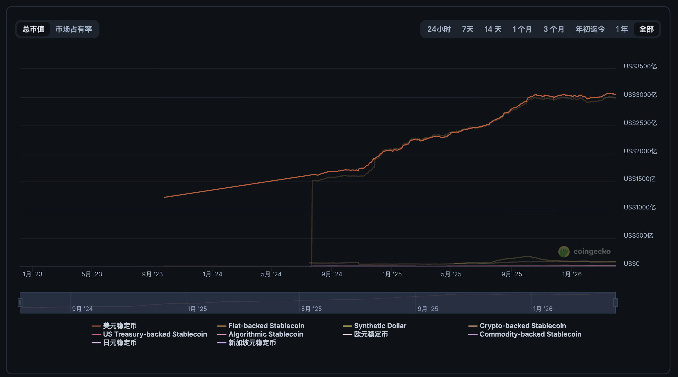Toggle the Synthetic Dollar series

click(x=374, y=326)
